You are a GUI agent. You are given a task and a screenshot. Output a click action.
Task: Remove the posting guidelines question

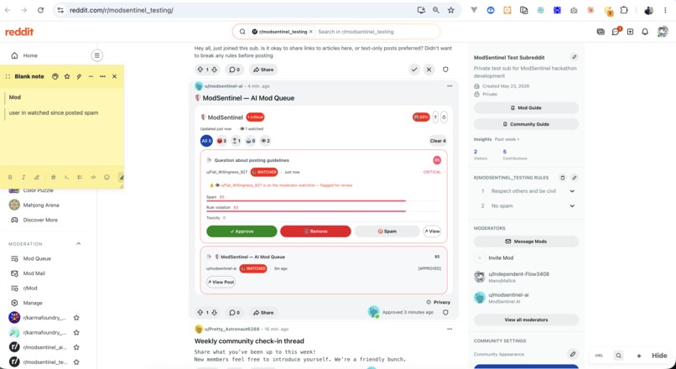click(315, 231)
